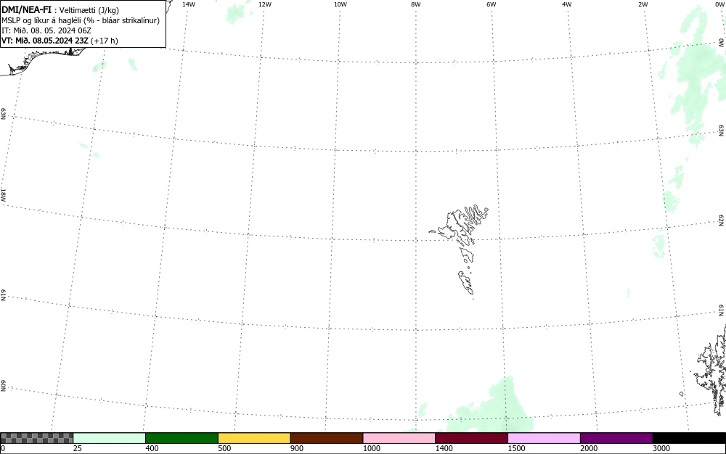Pick the dark maroon 1400–1500 legend swatch
Screen dimensions: 726x454
(x=471, y=438)
